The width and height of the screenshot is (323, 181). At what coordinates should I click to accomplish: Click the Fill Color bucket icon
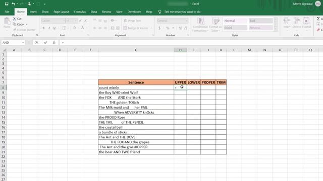(x=75, y=28)
